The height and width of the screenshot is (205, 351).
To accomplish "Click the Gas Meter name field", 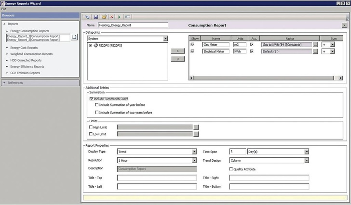I will pyautogui.click(x=216, y=45).
